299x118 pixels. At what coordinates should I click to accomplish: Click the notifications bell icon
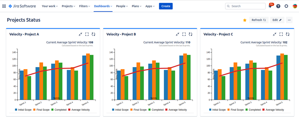(x=270, y=6)
